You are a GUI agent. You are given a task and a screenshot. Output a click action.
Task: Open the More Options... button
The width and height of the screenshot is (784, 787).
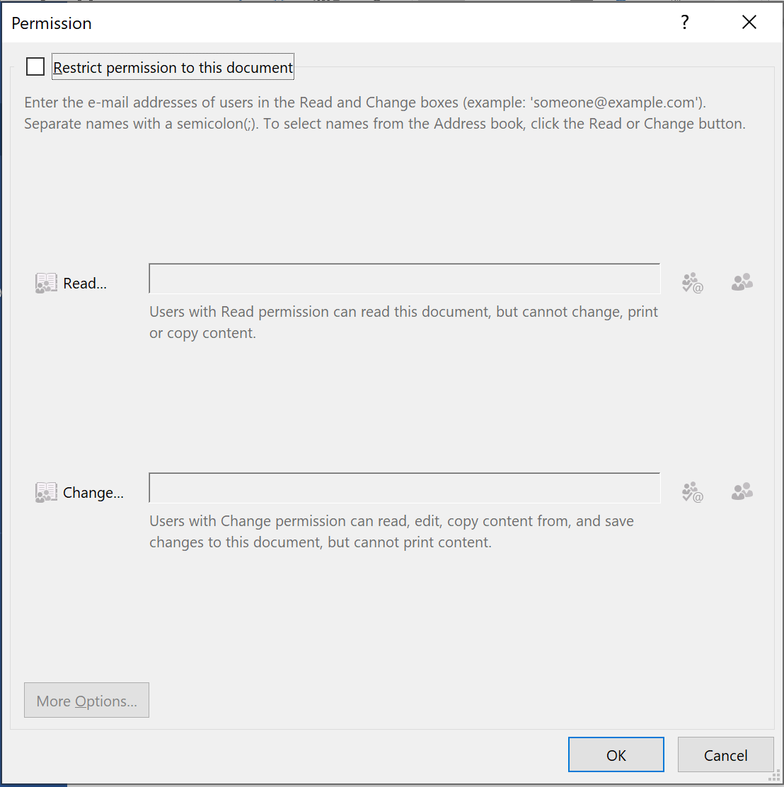[x=86, y=700]
